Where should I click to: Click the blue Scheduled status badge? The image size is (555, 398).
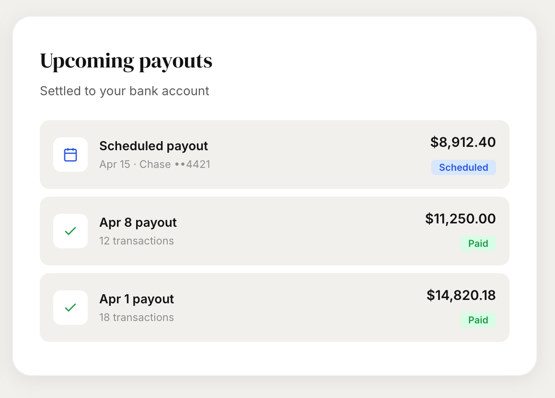click(x=463, y=167)
